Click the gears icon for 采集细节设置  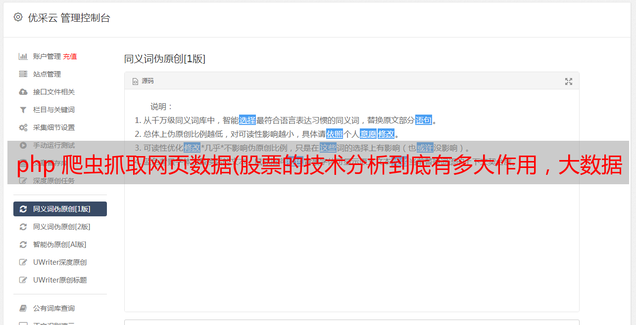pyautogui.click(x=23, y=127)
